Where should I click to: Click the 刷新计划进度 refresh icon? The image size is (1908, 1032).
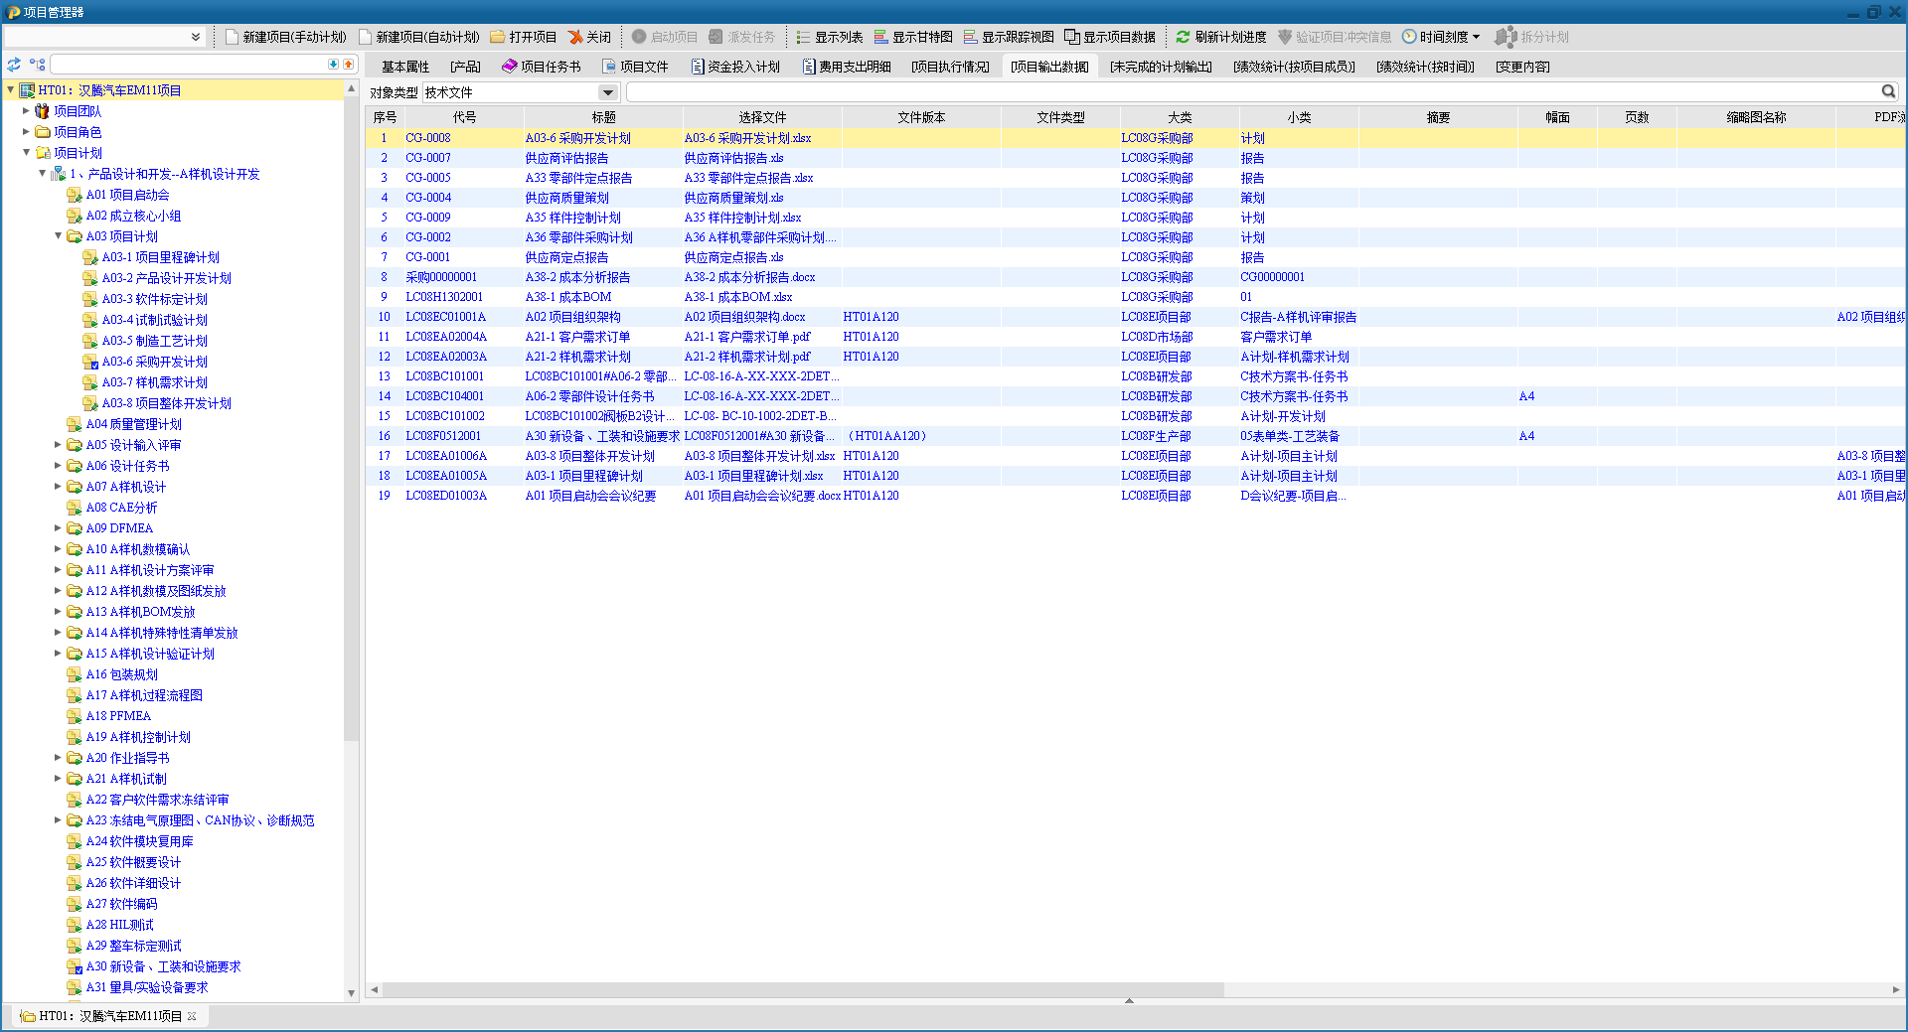[x=1183, y=37]
